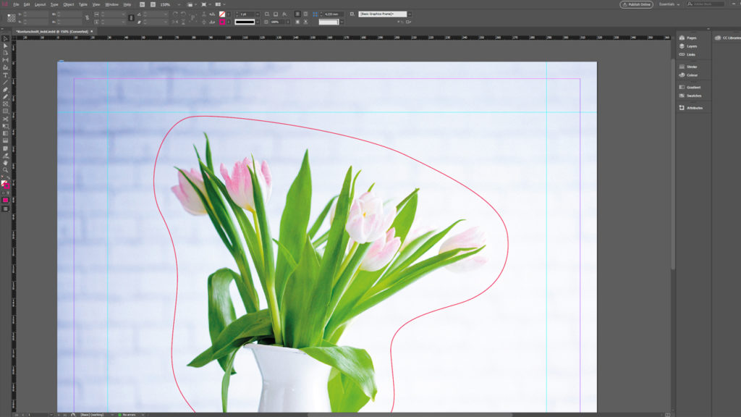The height and width of the screenshot is (417, 741).
Task: Click the pink fill colour swatch
Action: pyautogui.click(x=5, y=200)
